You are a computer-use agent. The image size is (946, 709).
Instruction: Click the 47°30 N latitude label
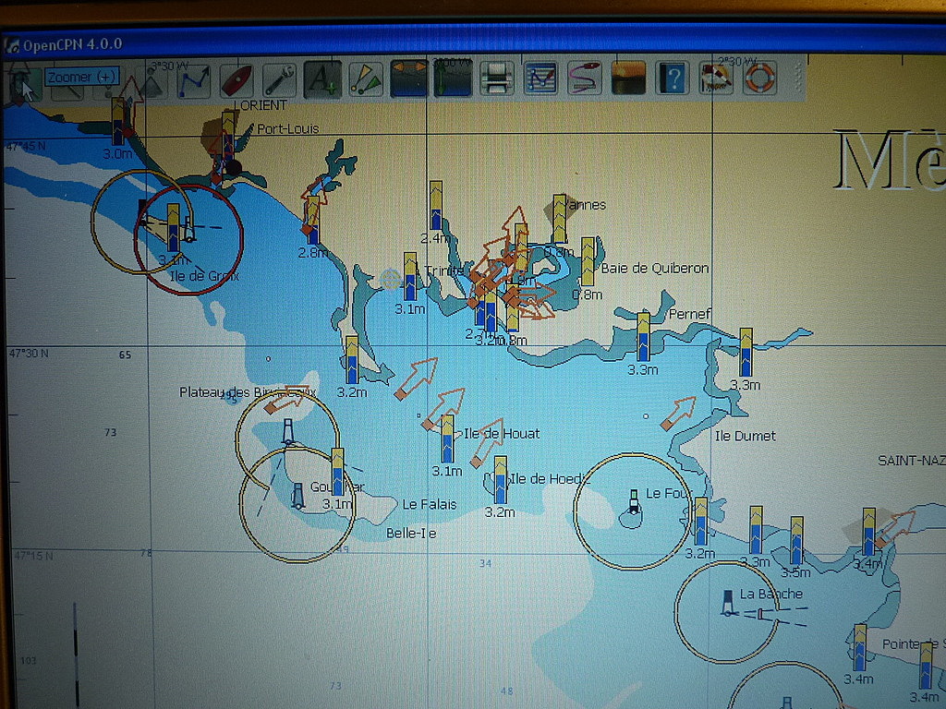pos(28,354)
